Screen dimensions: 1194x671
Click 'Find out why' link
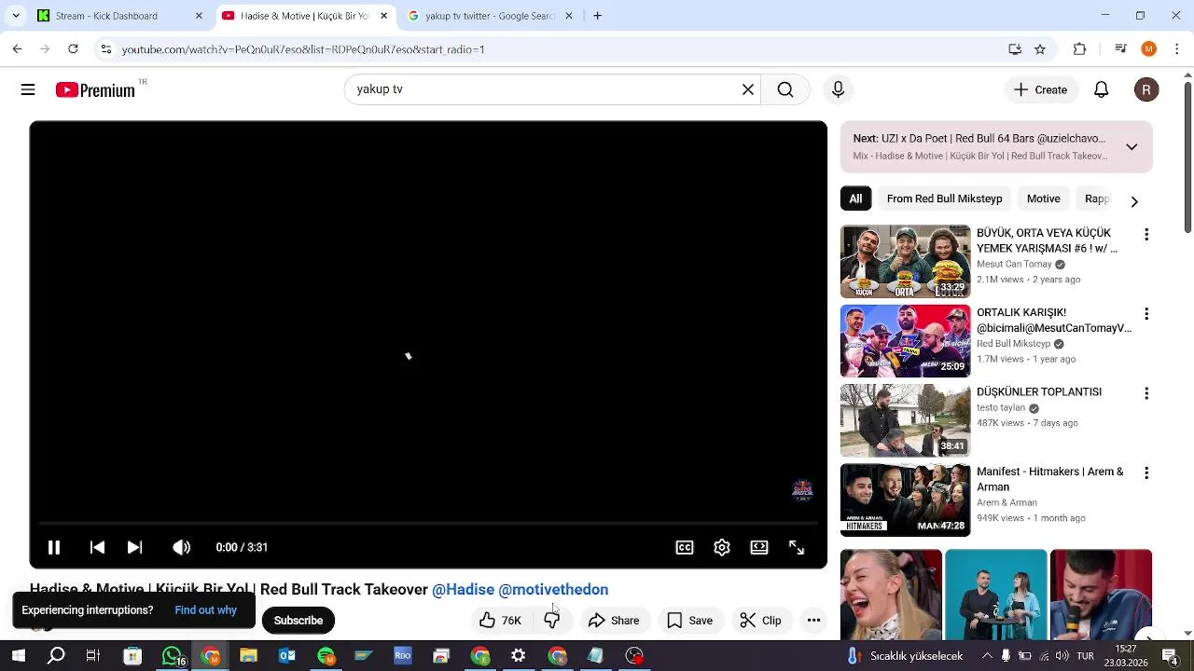pos(205,610)
